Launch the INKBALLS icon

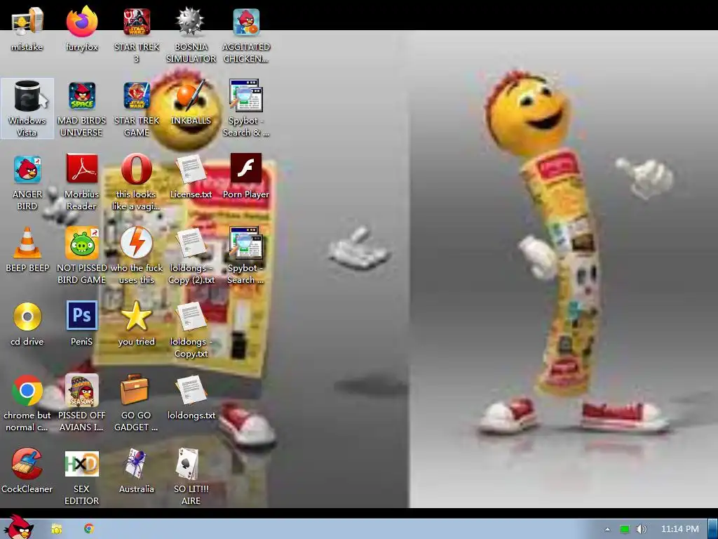tap(191, 95)
